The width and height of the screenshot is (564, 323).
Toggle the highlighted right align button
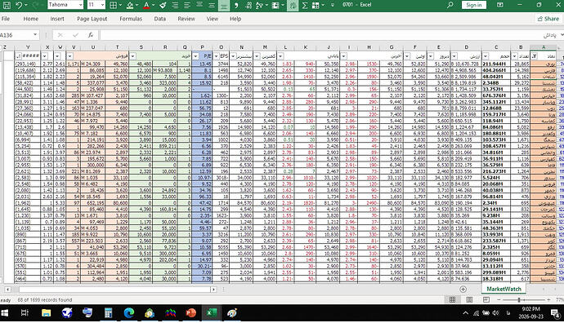[224, 5]
